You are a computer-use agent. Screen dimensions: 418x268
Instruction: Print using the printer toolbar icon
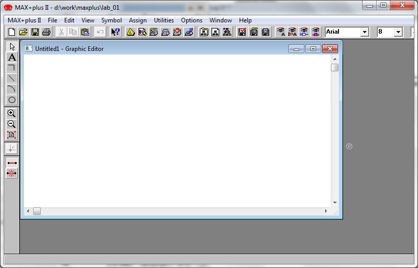(x=46, y=32)
